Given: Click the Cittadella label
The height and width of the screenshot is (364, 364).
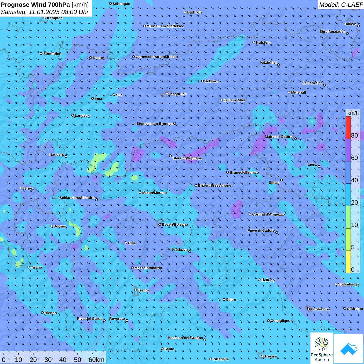Looking at the screenshot, I should 220,359.
